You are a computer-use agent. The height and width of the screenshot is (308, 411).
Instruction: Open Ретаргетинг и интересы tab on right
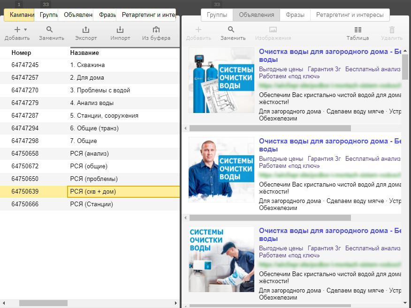coord(350,15)
